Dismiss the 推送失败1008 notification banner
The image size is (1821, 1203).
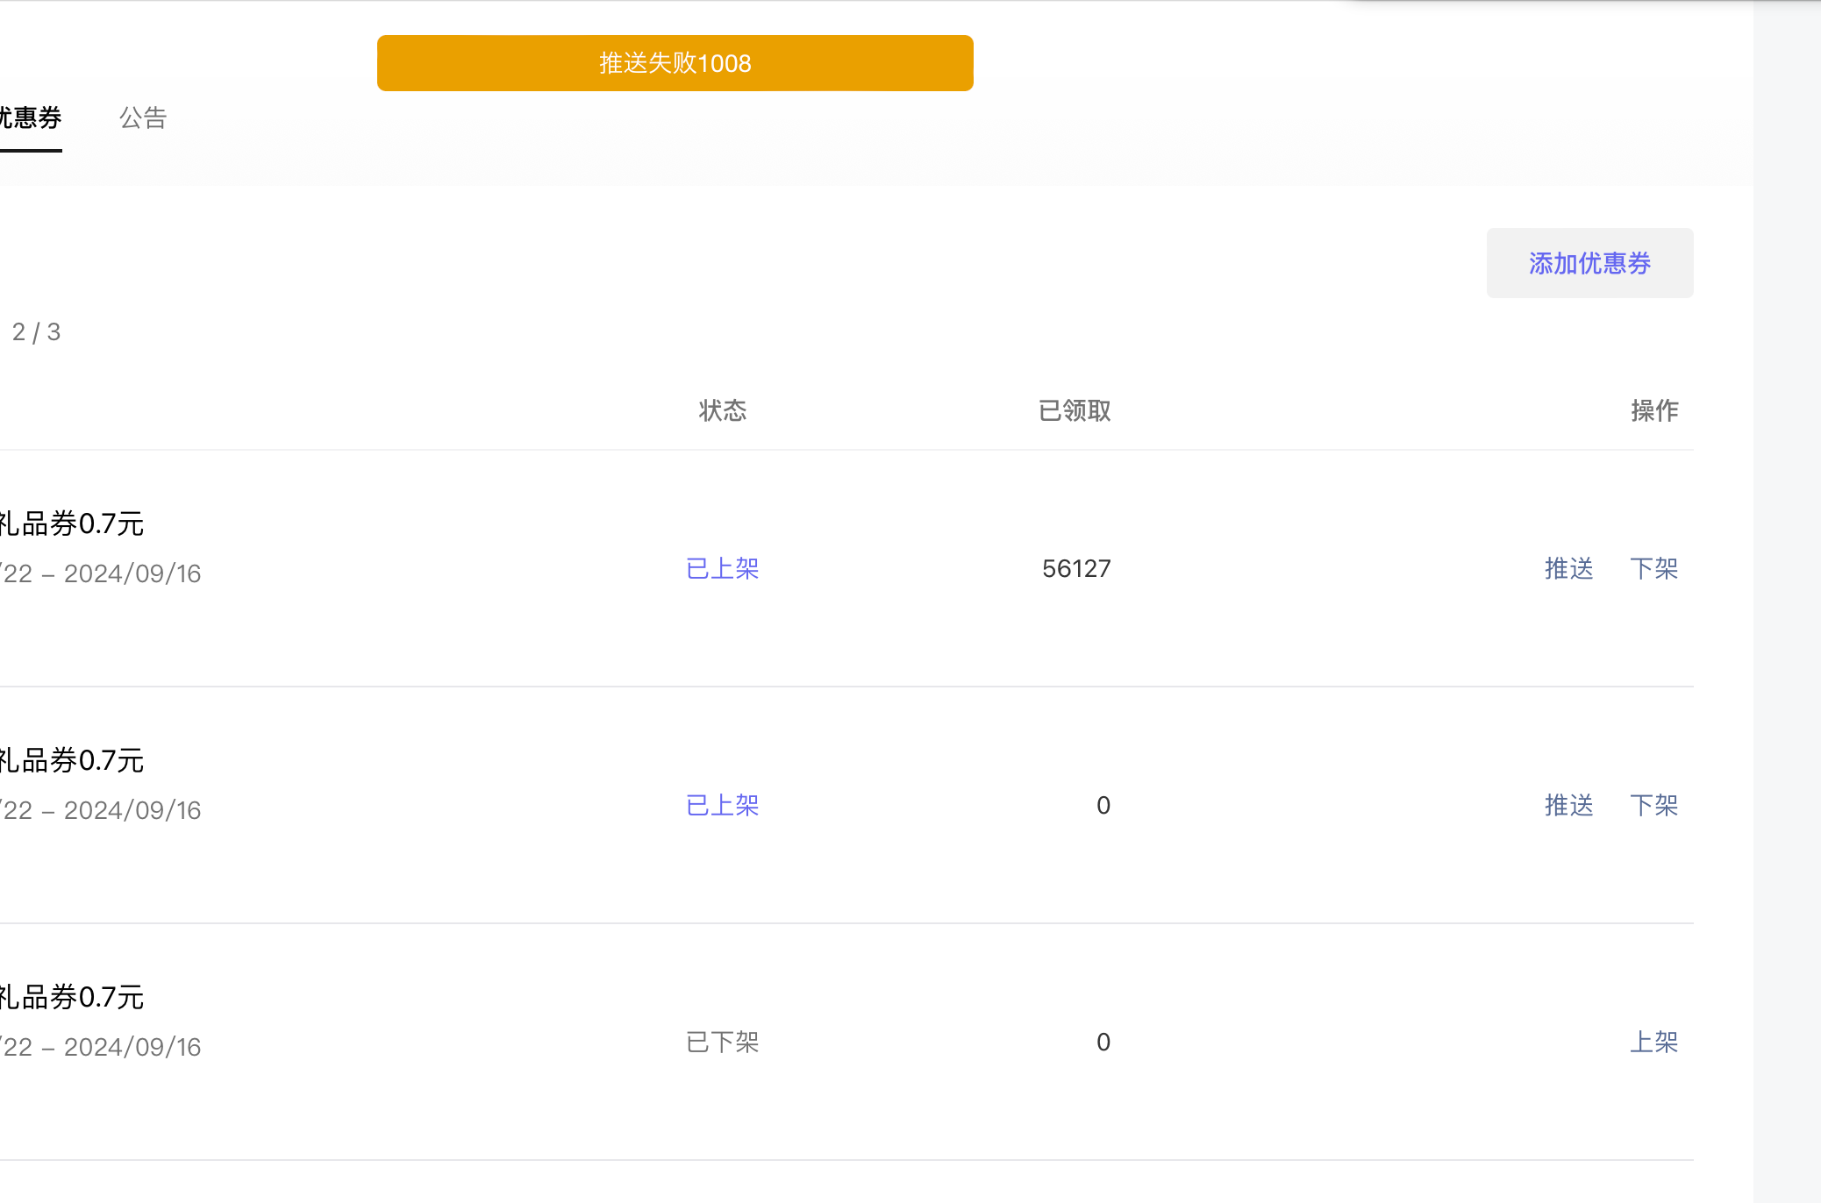coord(675,63)
